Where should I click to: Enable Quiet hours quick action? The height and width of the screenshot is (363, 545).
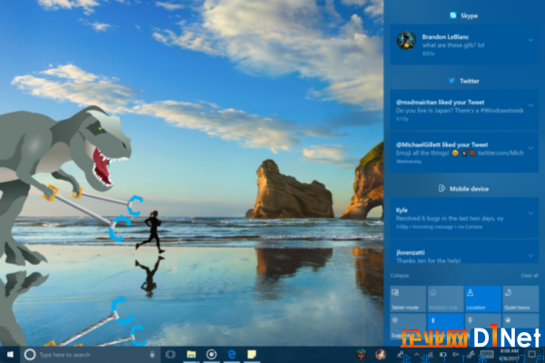[x=520, y=299]
